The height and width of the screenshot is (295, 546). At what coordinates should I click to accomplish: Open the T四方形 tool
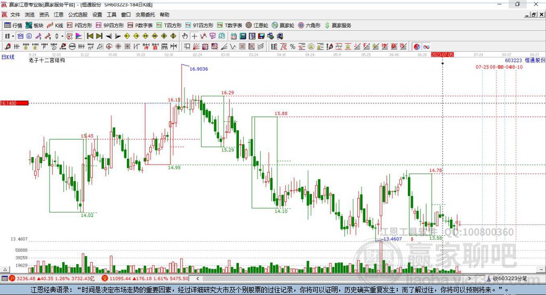[x=169, y=26]
